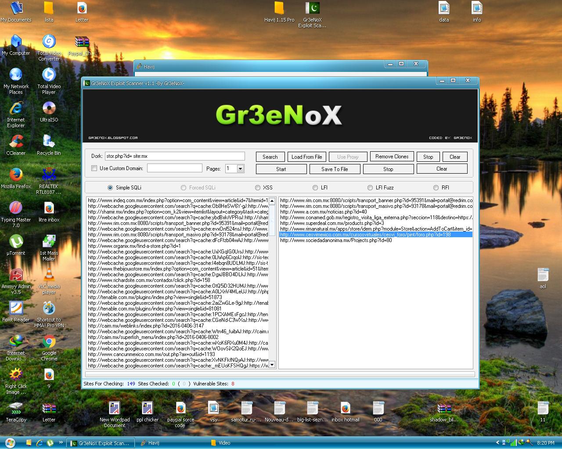This screenshot has width=562, height=449.
Task: Click the Start button in the scanner
Action: (281, 169)
